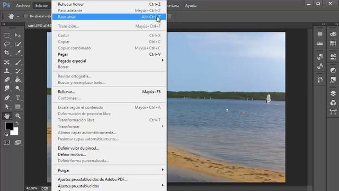Select the Type tool
This screenshot has height=191, width=339.
18,98
